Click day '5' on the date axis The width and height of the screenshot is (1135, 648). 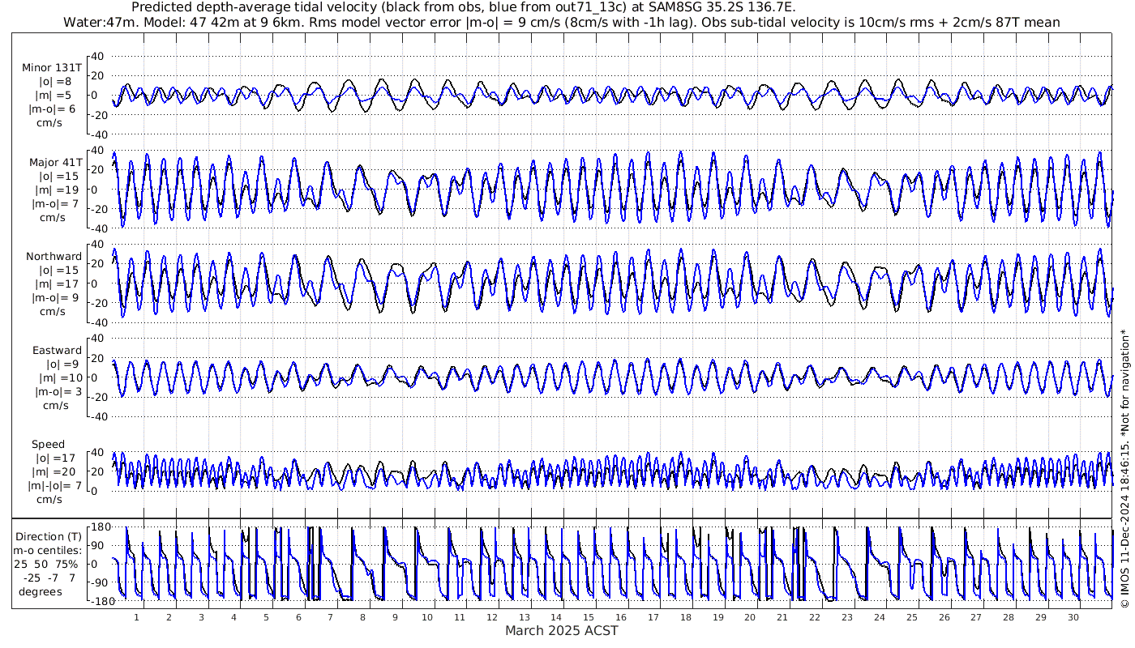tap(266, 617)
